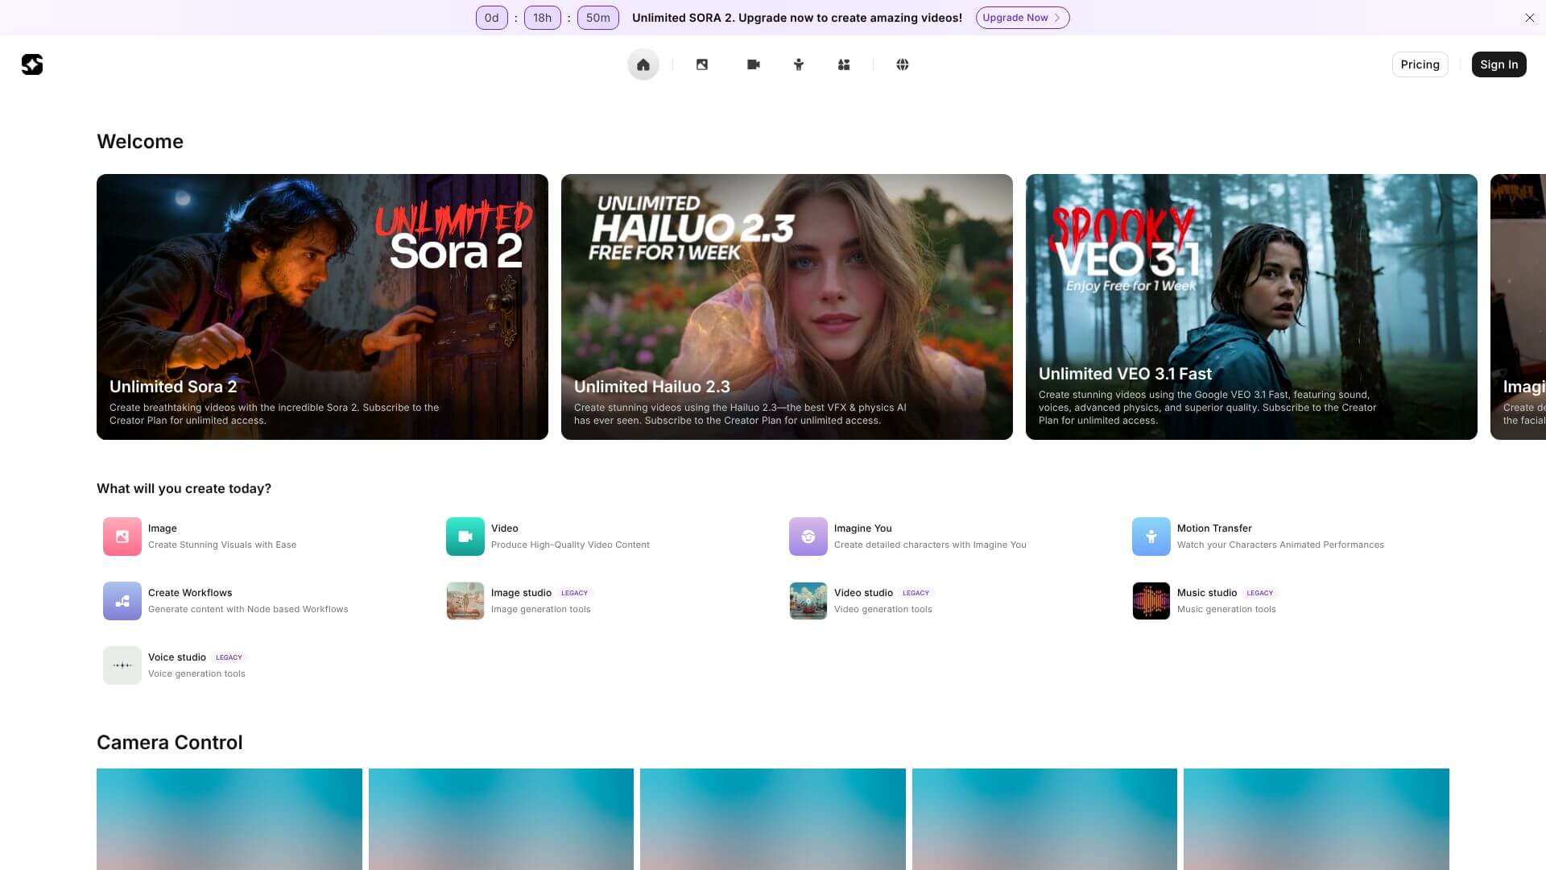Screen dimensions: 1546x870
Task: Open the Create Workflows tool icon
Action: pyautogui.click(x=122, y=601)
